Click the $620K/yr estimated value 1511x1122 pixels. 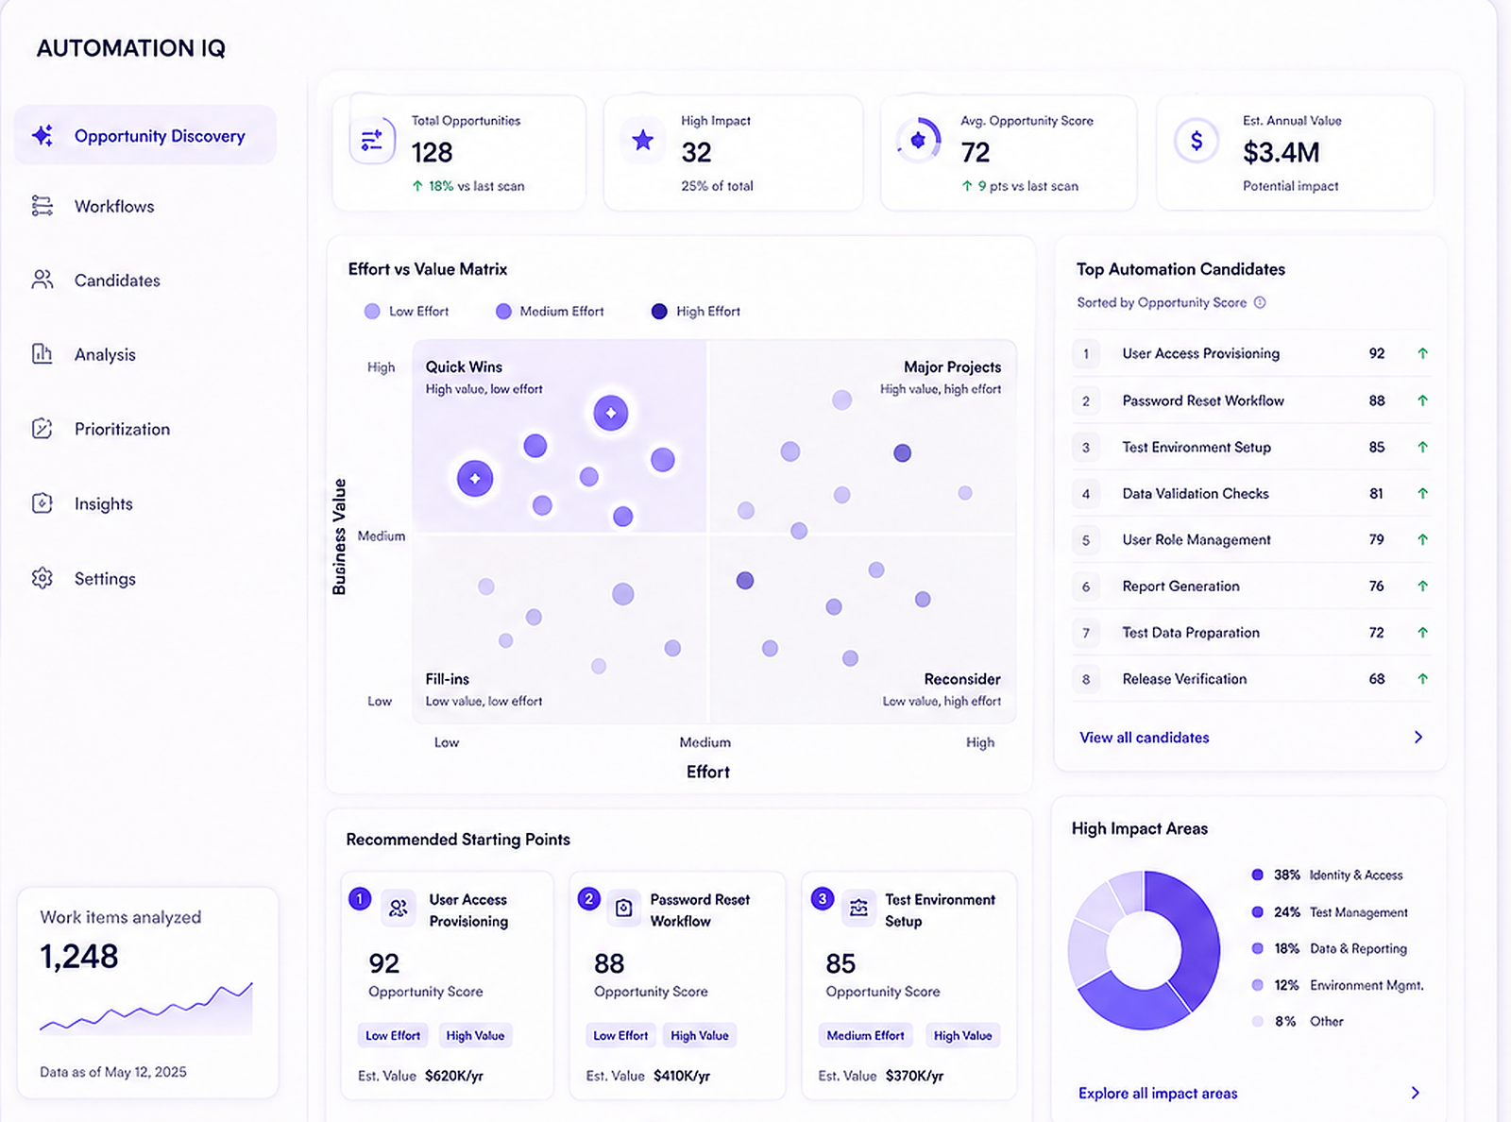point(454,1076)
